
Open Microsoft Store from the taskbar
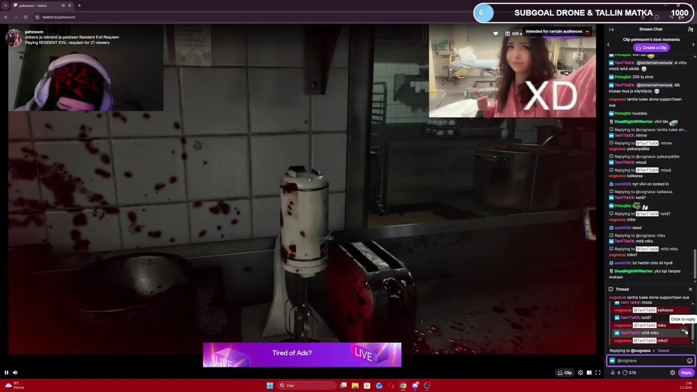point(367,385)
